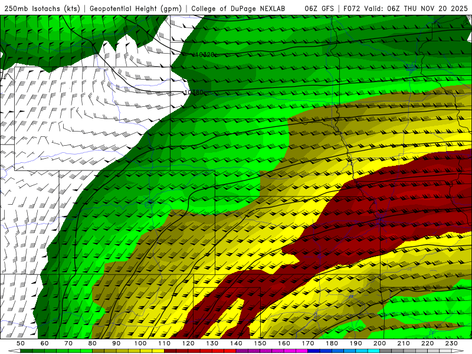Image resolution: width=472 pixels, height=354 pixels.
Task: Click the legend value 220
Action: (428, 343)
